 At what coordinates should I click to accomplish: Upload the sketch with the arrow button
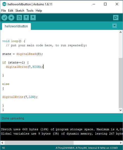pyautogui.click(x=11, y=18)
